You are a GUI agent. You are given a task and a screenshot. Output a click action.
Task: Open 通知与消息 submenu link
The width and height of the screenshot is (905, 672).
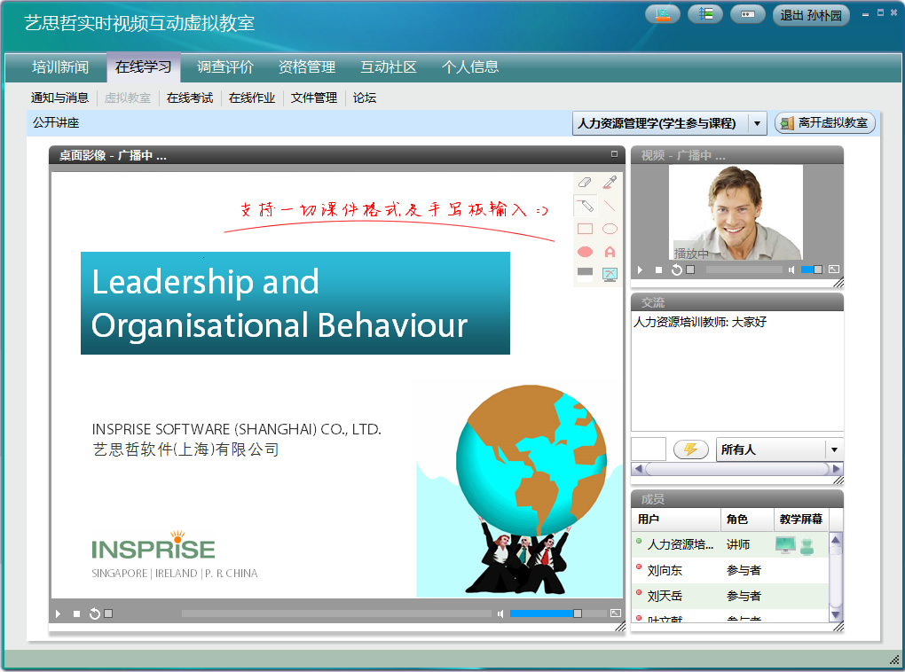coord(59,98)
